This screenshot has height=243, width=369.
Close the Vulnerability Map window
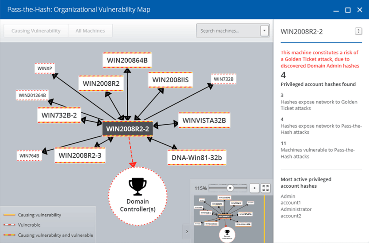[360, 10]
